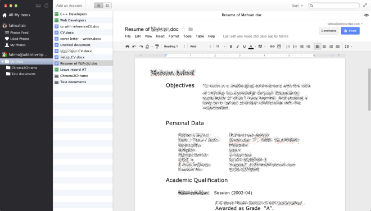Click the search field
The width and height of the screenshot is (371, 211).
click(x=334, y=6)
